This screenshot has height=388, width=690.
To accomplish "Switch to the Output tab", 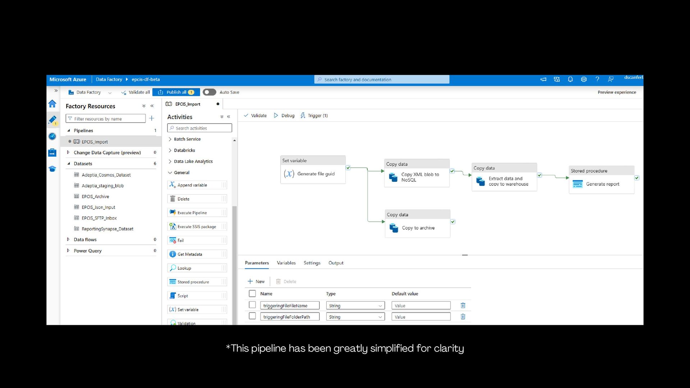I will pyautogui.click(x=336, y=263).
